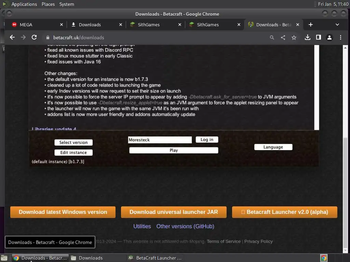
Task: Open the Utilities link
Action: pyautogui.click(x=142, y=227)
